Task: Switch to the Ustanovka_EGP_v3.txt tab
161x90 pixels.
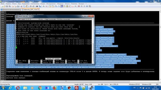Action: click(x=30, y=9)
